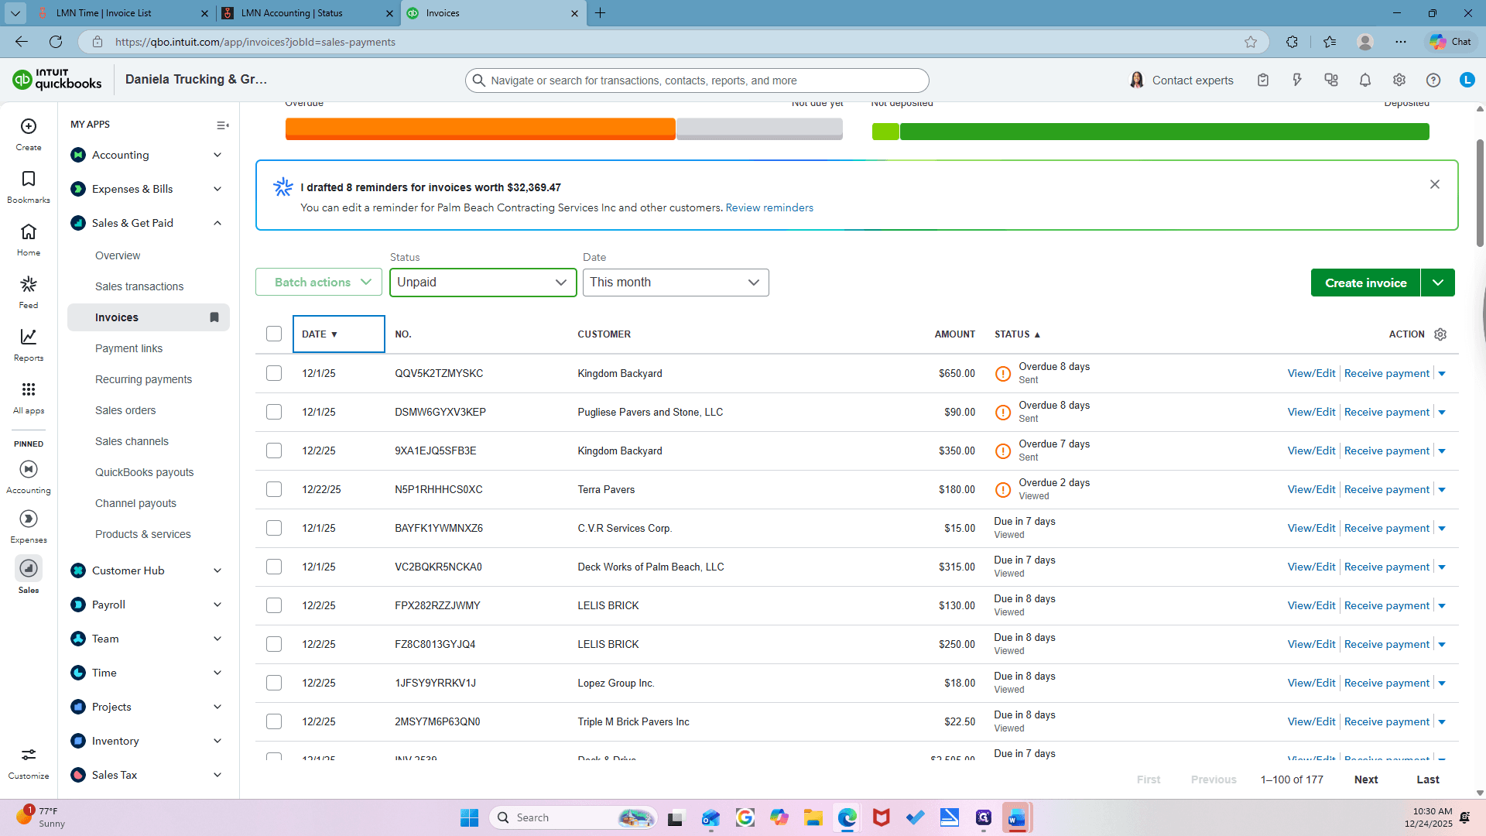Open the Create menu icon
The height and width of the screenshot is (836, 1486).
point(29,126)
